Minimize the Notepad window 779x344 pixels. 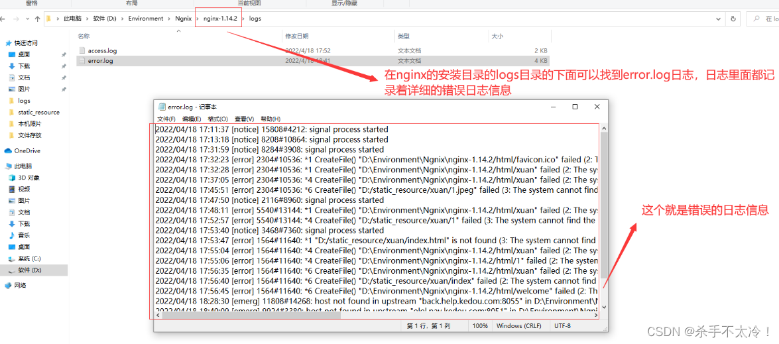click(552, 107)
